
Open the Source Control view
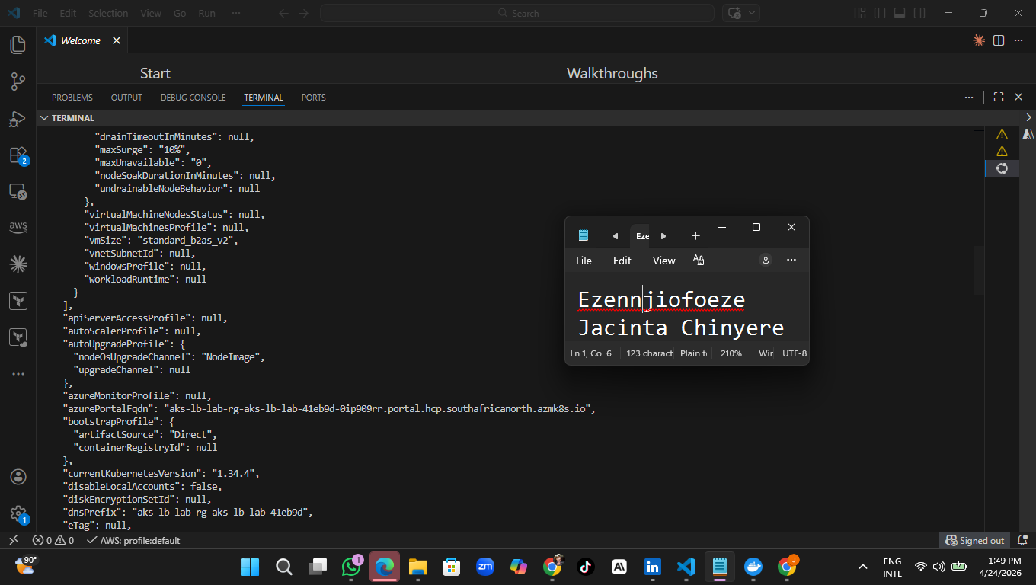click(x=18, y=82)
